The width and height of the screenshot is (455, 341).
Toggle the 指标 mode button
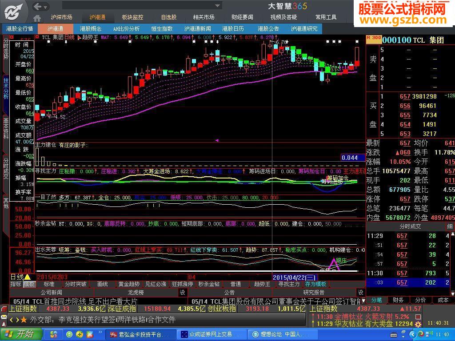16,284
